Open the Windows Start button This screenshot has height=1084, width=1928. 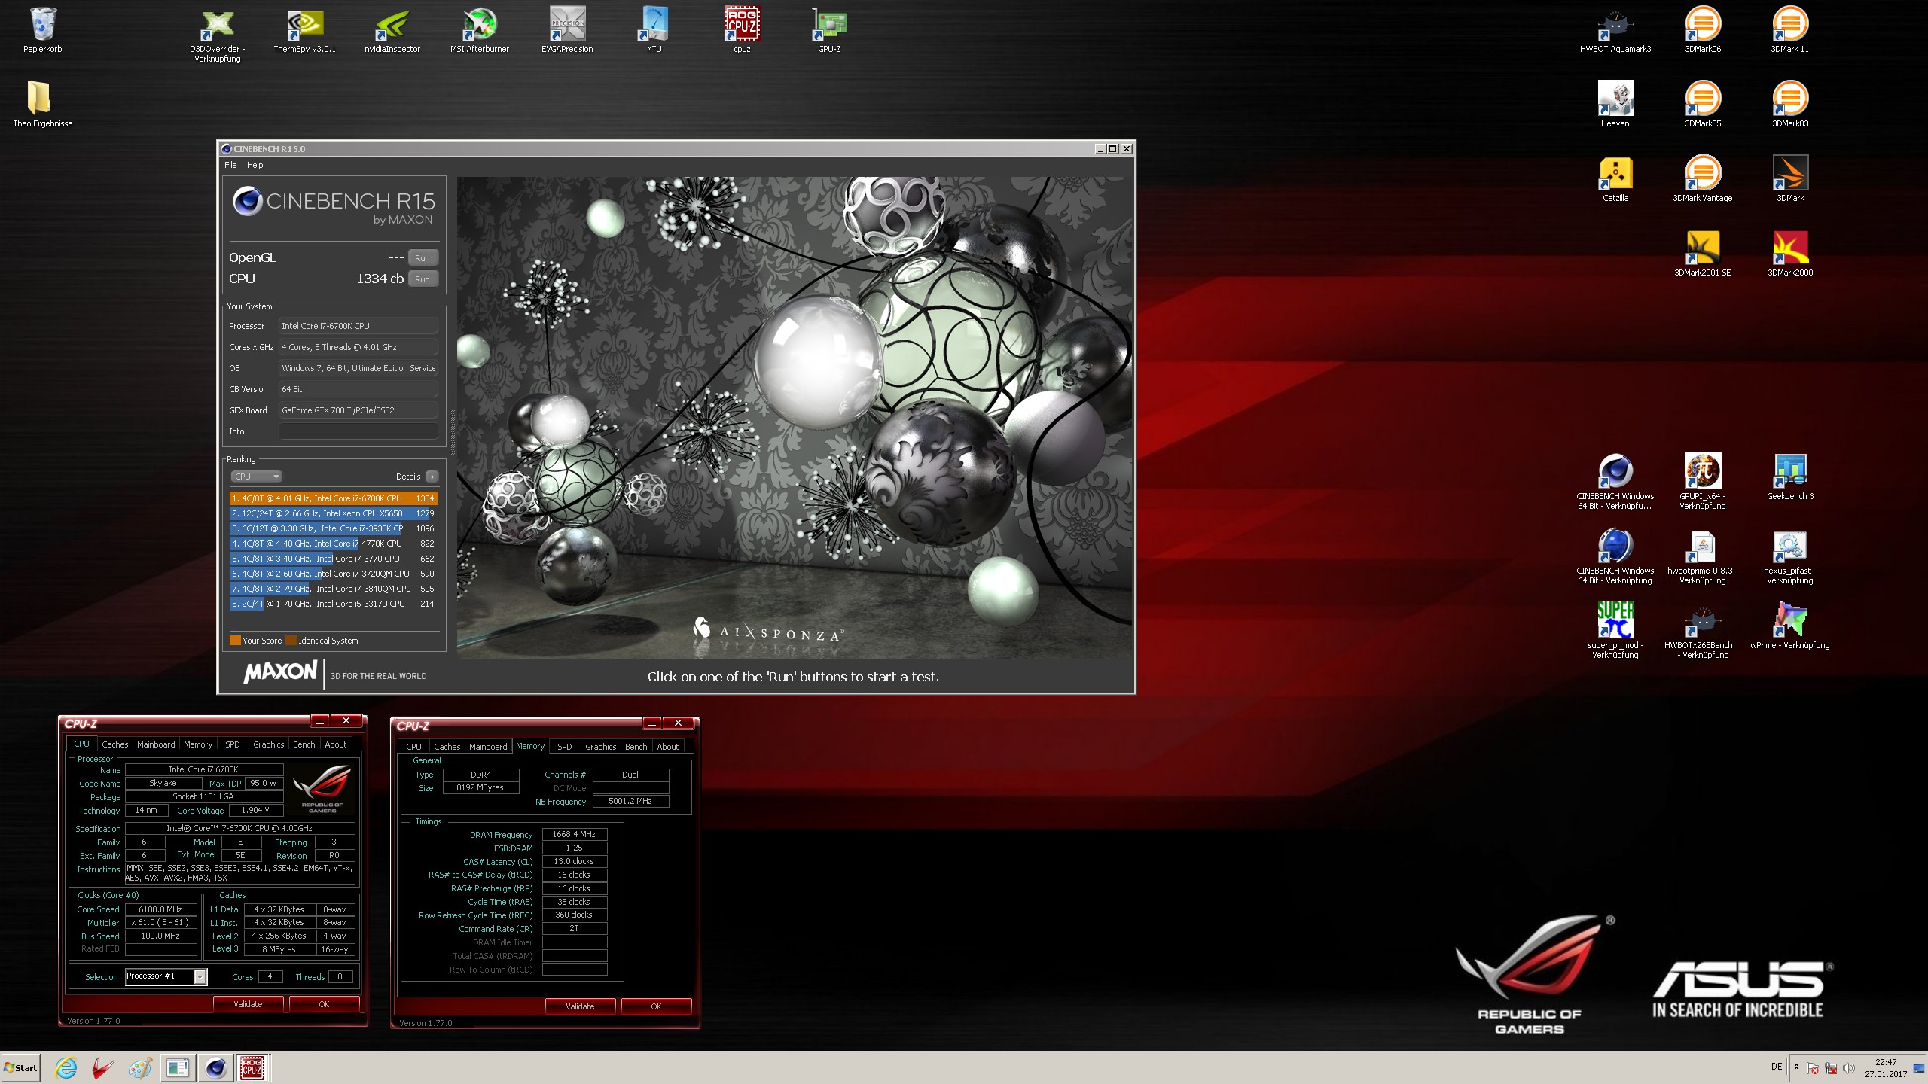pyautogui.click(x=20, y=1067)
